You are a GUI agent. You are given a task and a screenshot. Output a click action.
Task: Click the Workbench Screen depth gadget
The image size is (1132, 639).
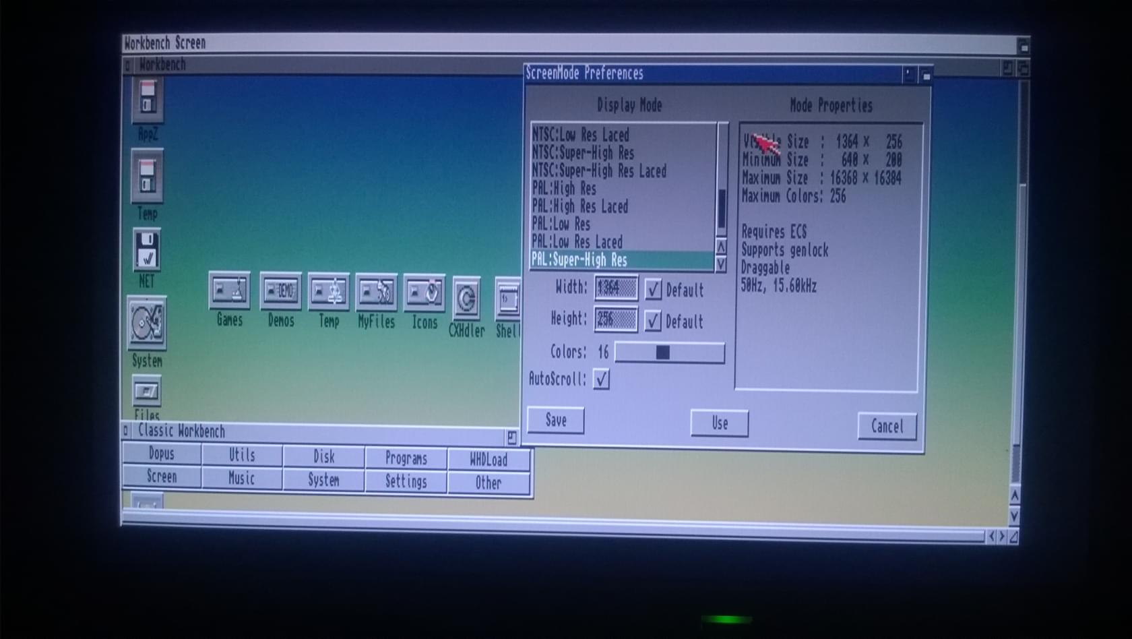tap(1024, 47)
